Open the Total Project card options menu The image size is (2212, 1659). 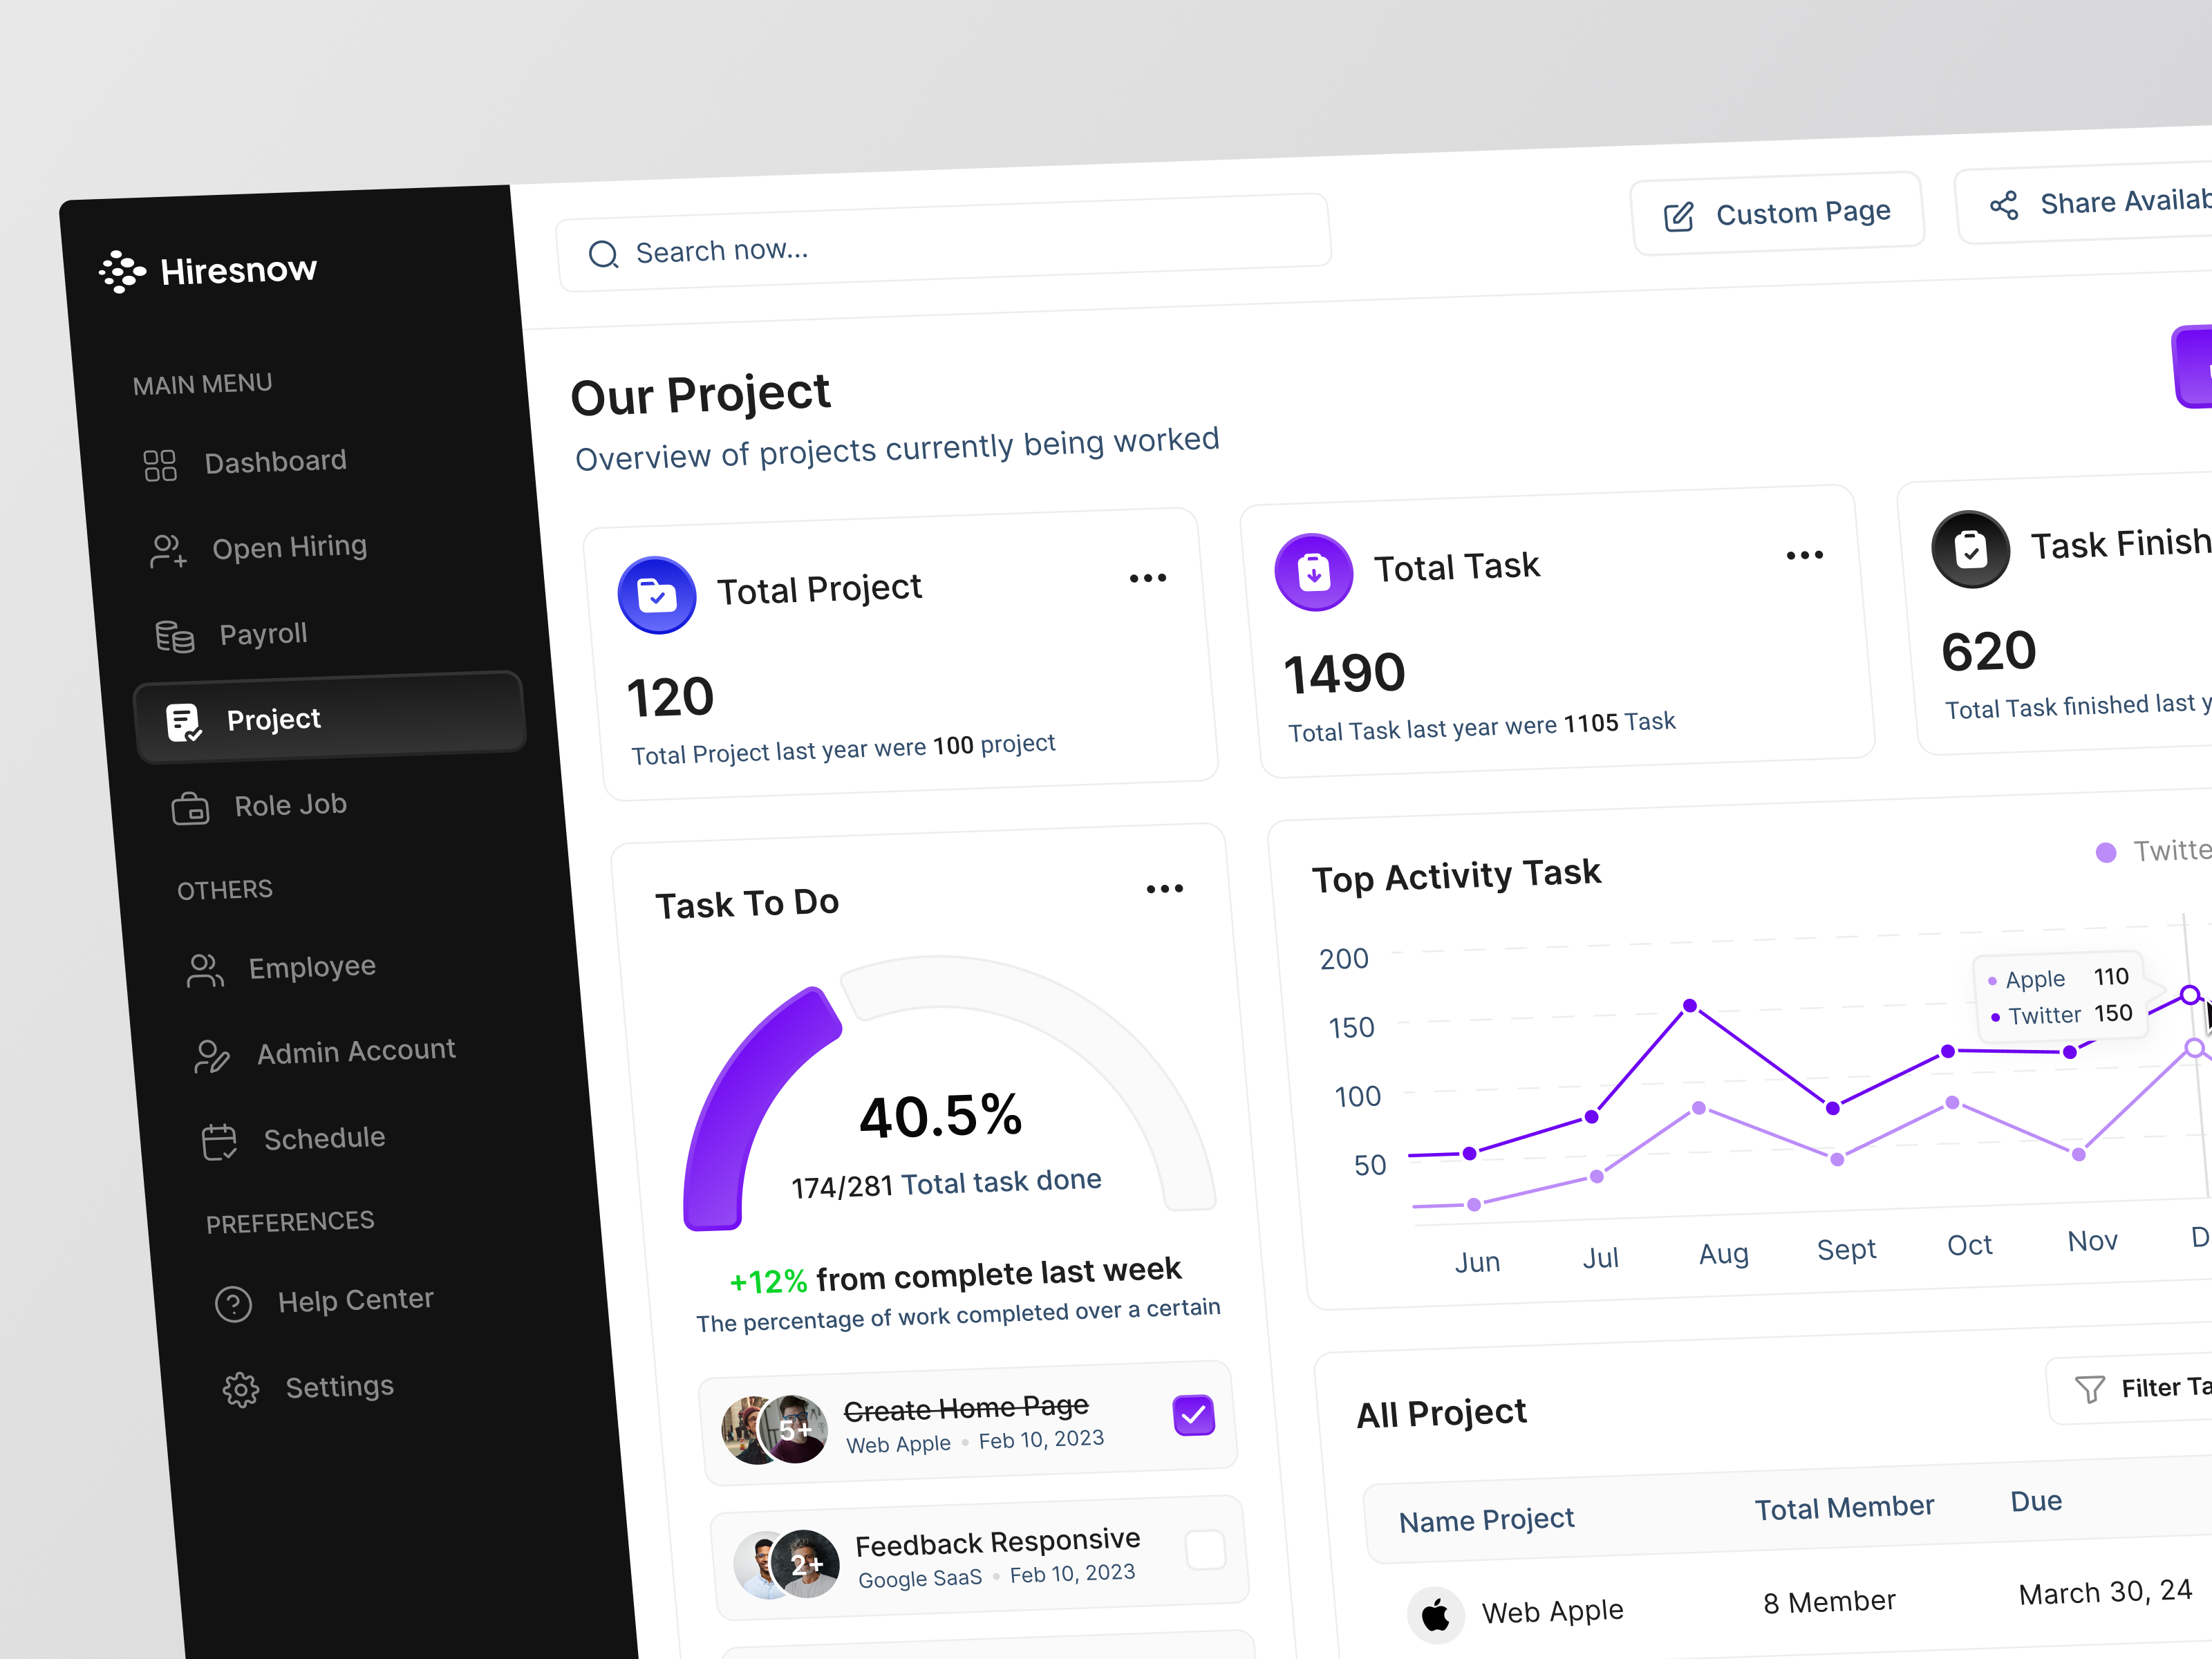tap(1147, 577)
